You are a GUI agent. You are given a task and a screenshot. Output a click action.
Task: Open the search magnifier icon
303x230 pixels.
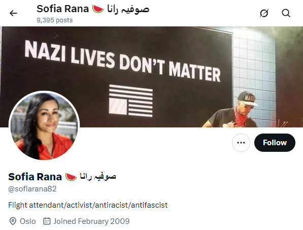click(286, 13)
